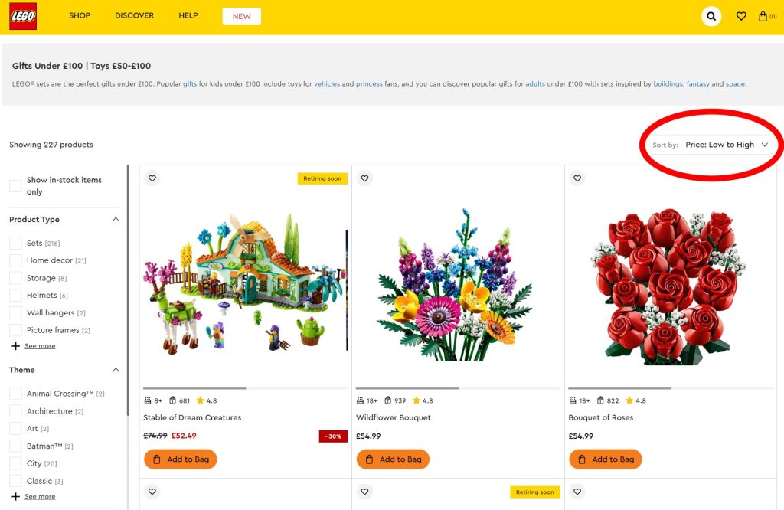Open the Sort by Price dropdown
This screenshot has height=510, width=784.
click(x=726, y=145)
